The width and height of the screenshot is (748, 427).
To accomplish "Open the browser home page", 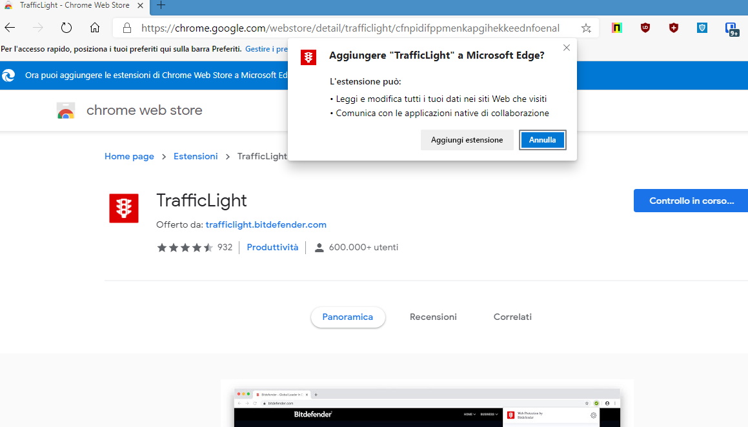I will 95,28.
